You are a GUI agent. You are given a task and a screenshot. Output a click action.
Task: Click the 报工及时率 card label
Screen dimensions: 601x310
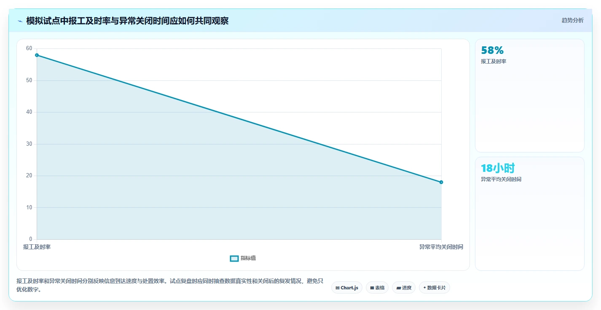pyautogui.click(x=494, y=61)
